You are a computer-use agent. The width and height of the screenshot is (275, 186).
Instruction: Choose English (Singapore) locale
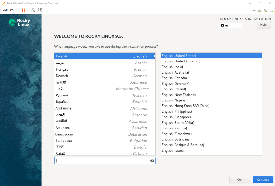(211, 117)
